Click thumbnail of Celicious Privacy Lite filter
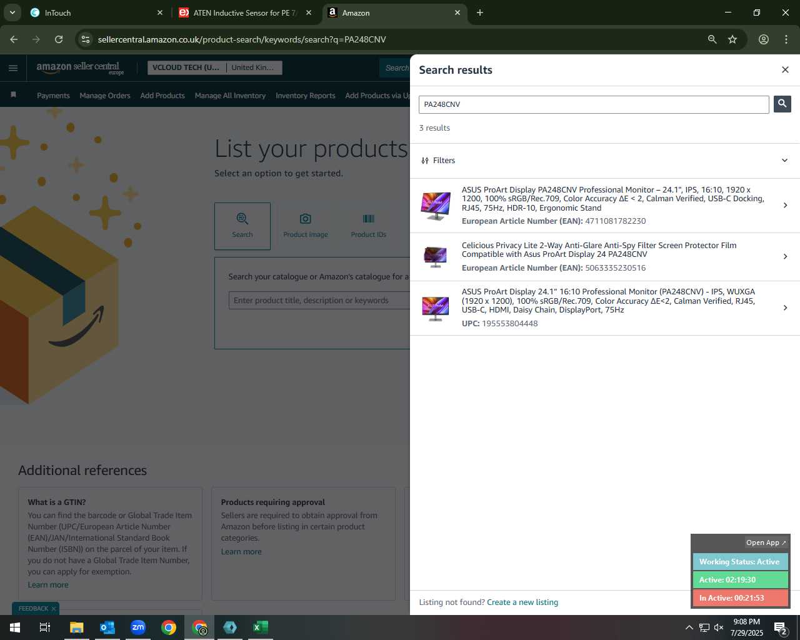Screen dimensions: 800x640 coord(436,257)
